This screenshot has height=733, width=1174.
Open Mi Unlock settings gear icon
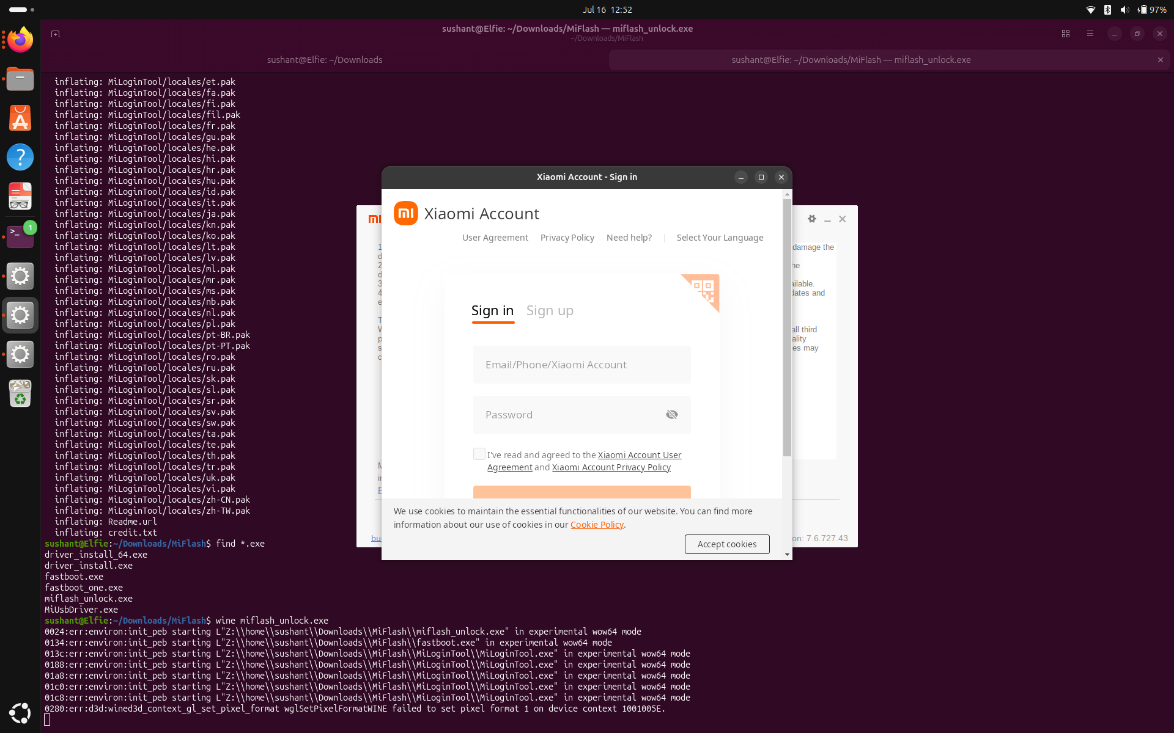coord(812,219)
